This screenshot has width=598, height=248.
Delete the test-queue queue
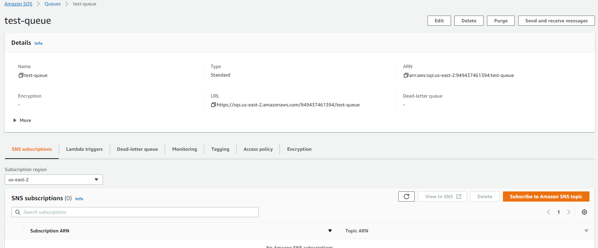pyautogui.click(x=469, y=21)
